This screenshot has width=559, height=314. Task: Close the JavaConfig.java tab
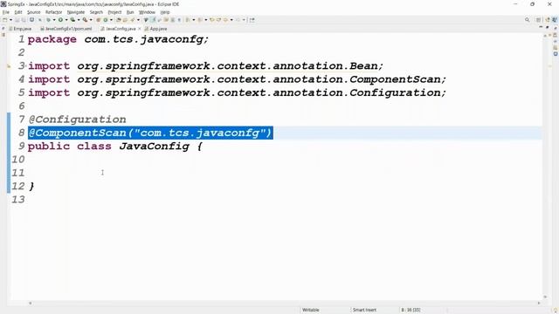point(140,29)
